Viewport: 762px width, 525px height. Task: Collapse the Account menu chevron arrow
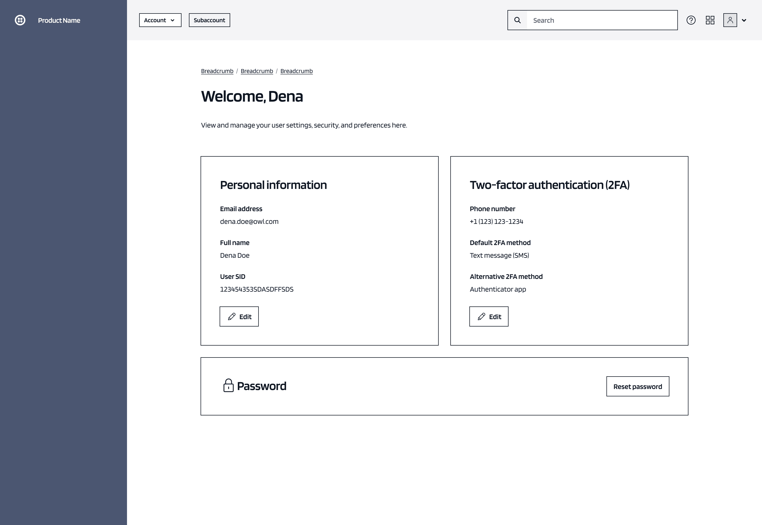(173, 20)
